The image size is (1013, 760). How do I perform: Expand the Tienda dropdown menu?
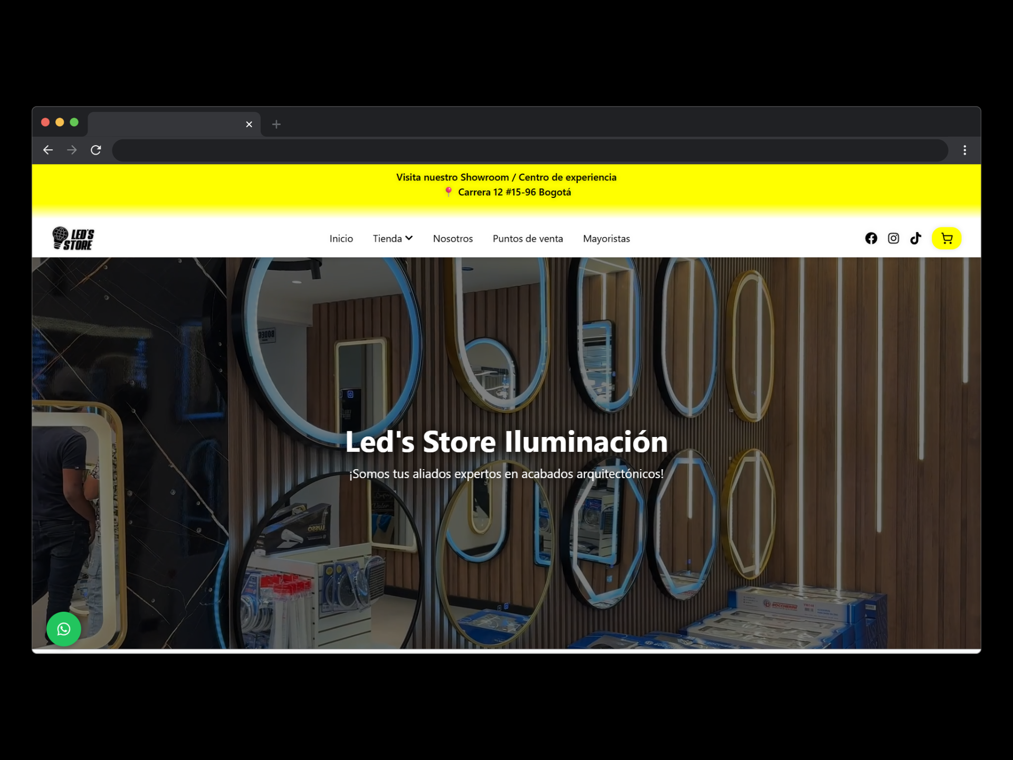[393, 239]
